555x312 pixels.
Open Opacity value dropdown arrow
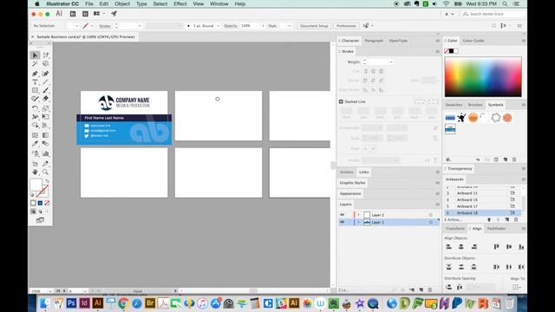(263, 26)
